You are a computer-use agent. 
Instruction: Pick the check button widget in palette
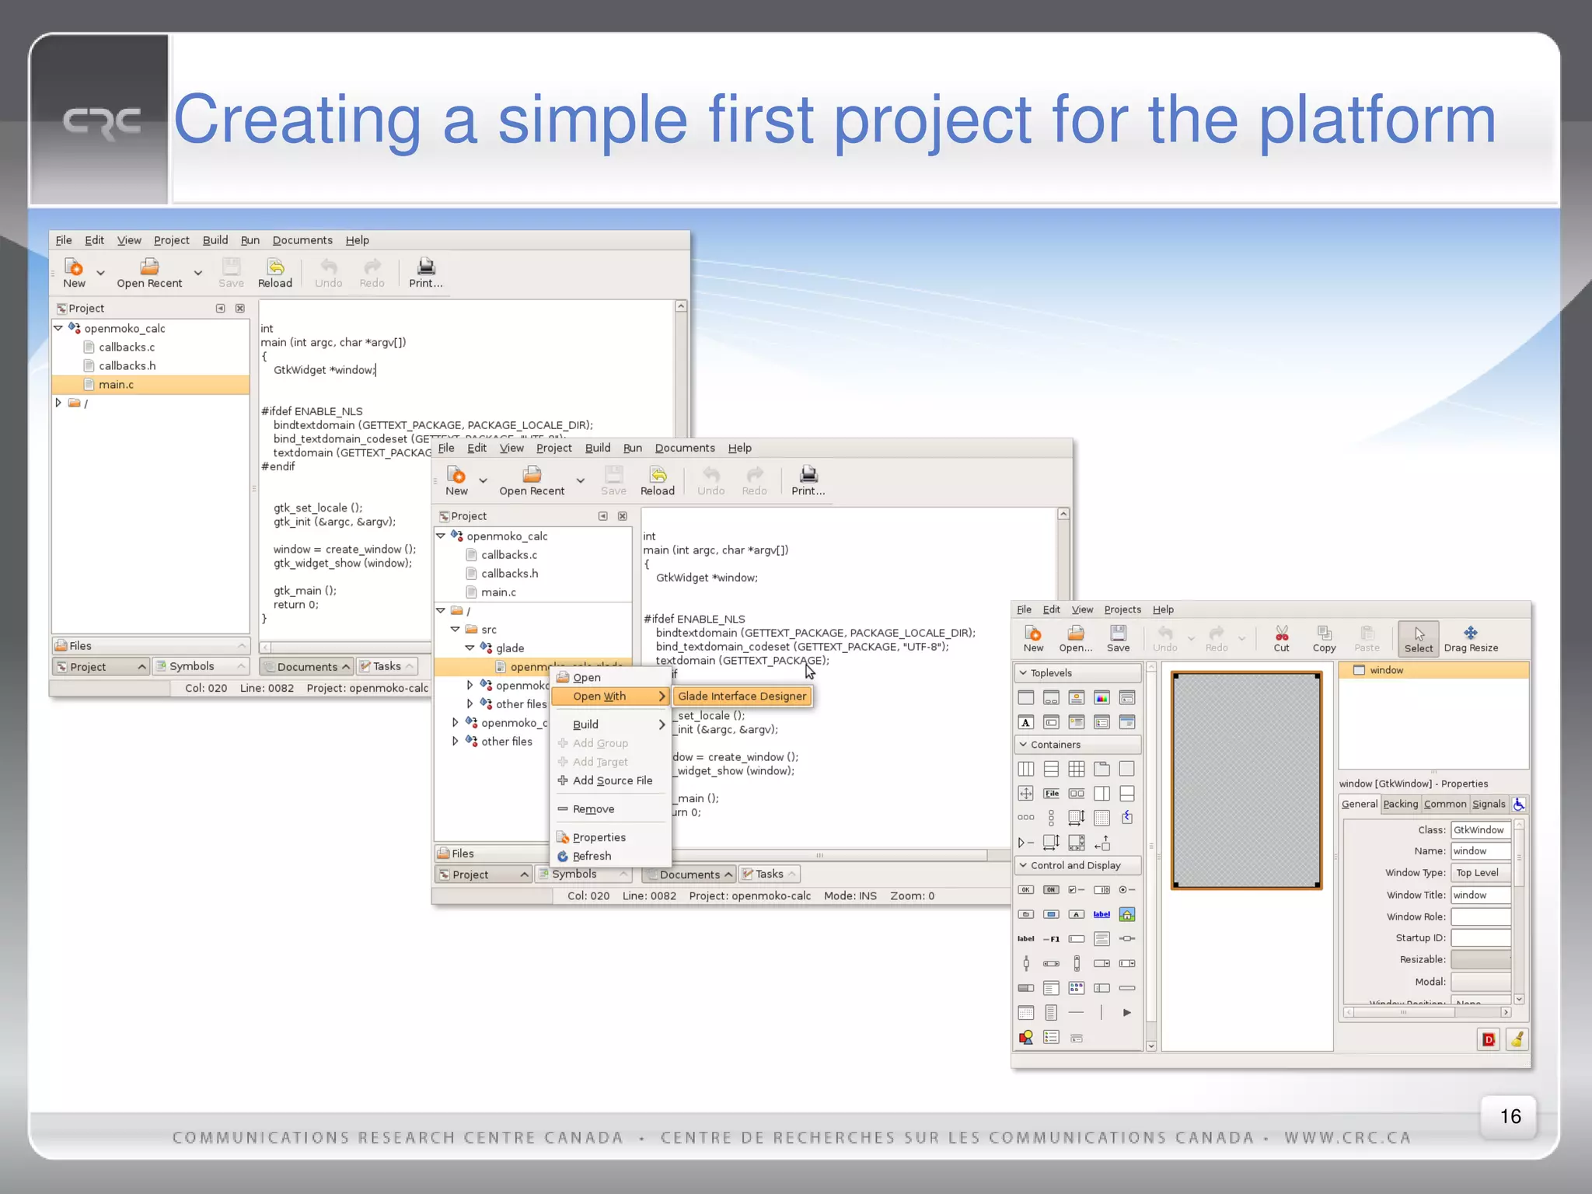coord(1077,889)
